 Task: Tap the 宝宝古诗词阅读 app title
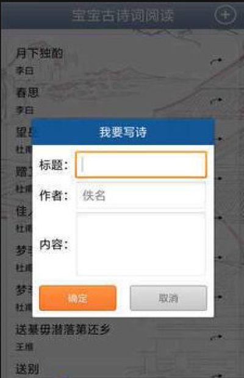pyautogui.click(x=123, y=15)
